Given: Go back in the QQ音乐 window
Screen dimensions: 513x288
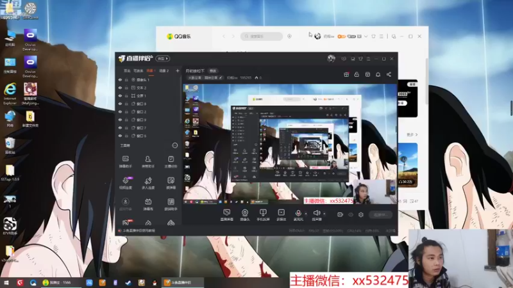Looking at the screenshot, I should (x=224, y=36).
